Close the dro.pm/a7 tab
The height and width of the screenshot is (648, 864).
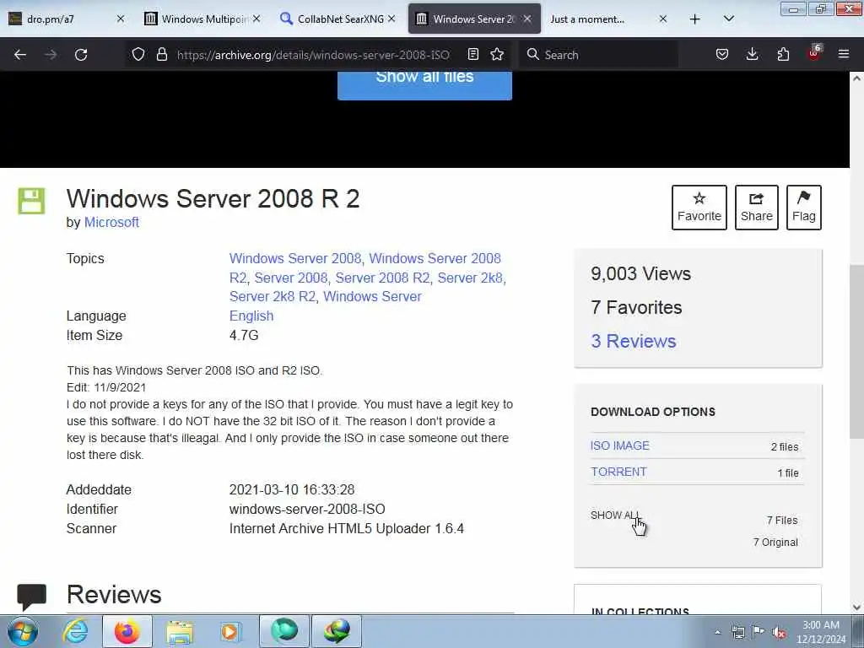coord(121,19)
